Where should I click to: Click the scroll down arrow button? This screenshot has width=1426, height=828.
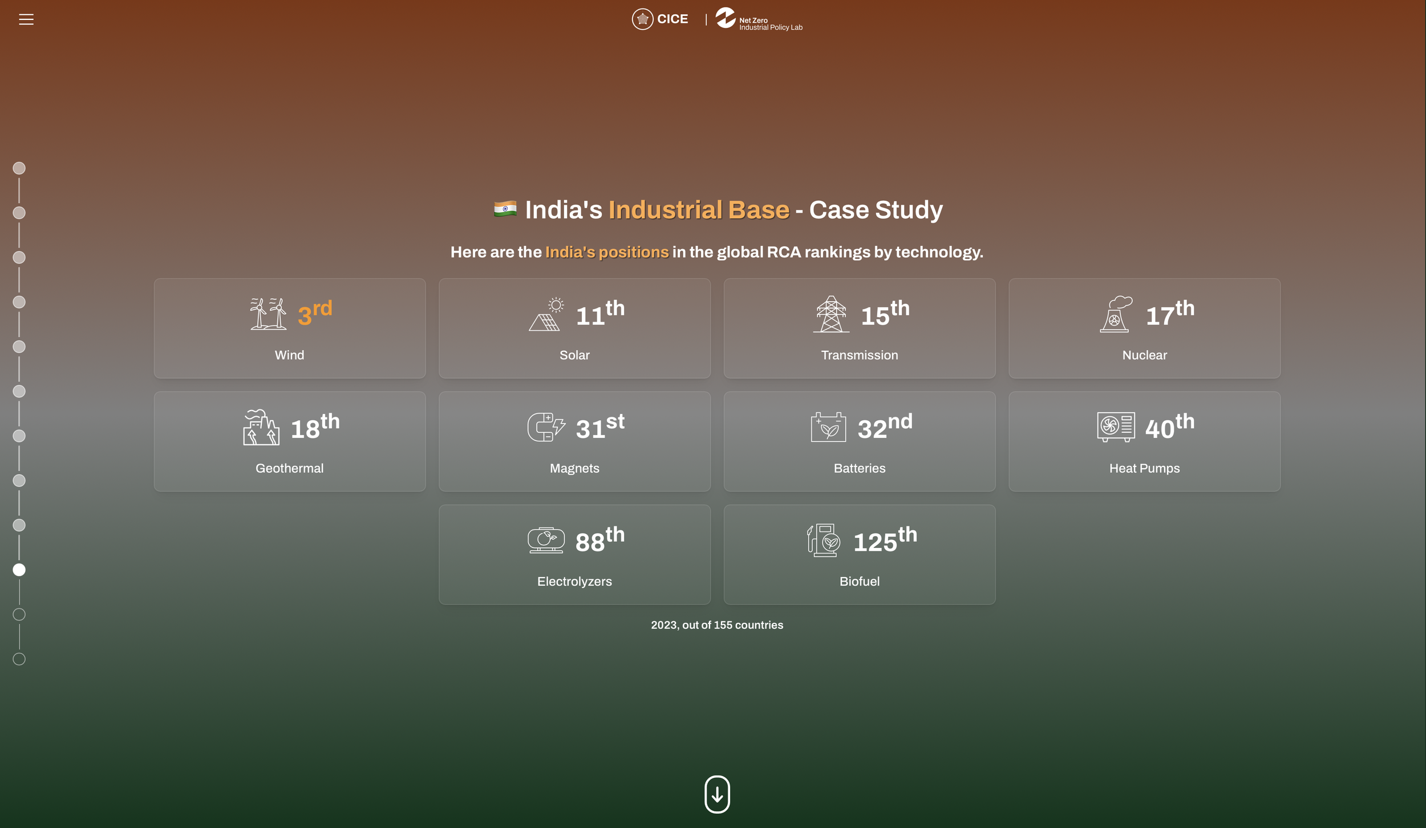[x=717, y=794]
